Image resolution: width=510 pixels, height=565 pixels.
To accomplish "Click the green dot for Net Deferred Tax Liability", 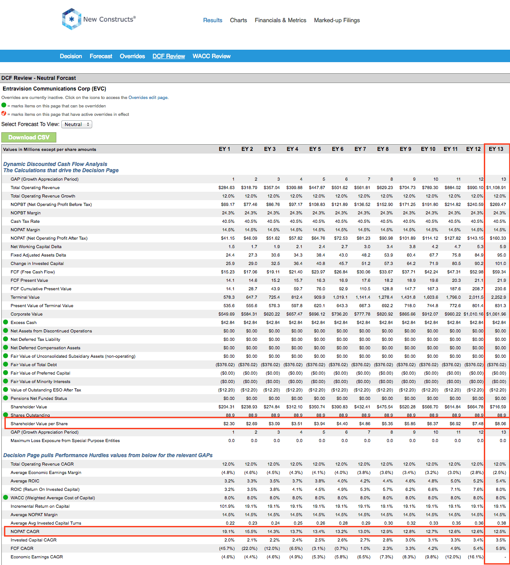I will tap(6, 339).
